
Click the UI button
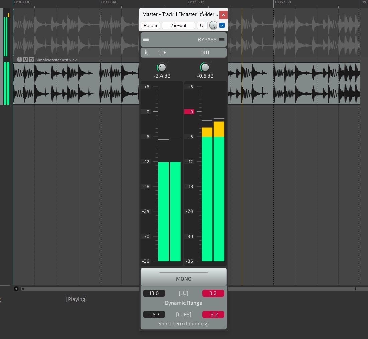pyautogui.click(x=202, y=25)
